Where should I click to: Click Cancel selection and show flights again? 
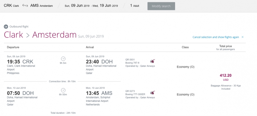click(x=216, y=37)
